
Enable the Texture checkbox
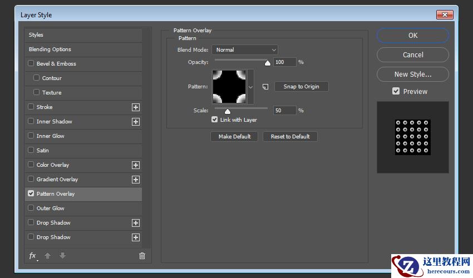(x=36, y=92)
